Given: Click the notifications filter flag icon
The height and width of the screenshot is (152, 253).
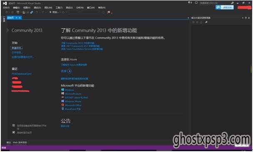Looking at the screenshot, I should [189, 3].
